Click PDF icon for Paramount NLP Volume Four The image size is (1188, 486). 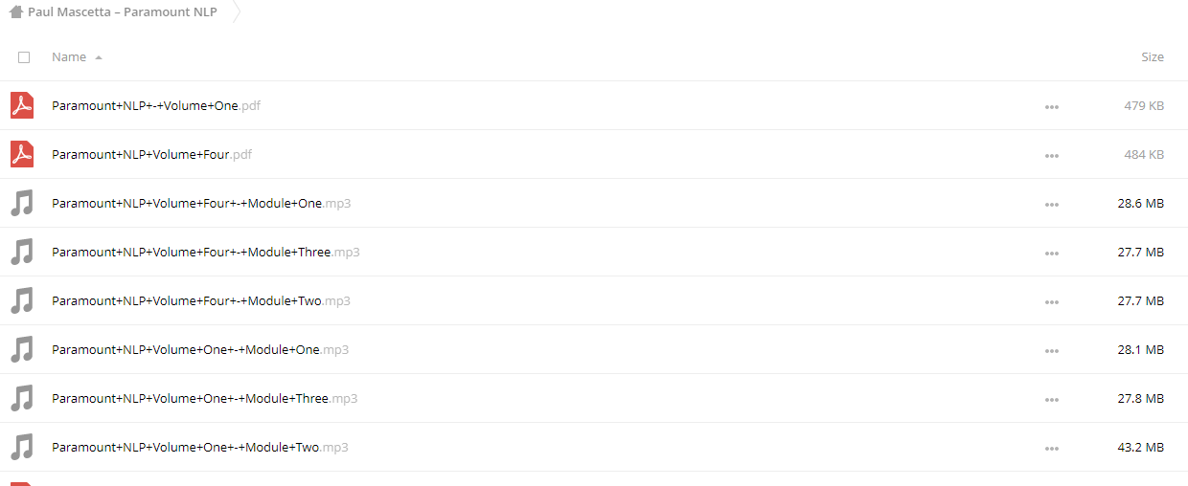pyautogui.click(x=22, y=154)
